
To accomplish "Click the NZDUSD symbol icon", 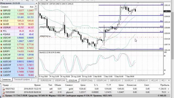I will coord(1,48).
